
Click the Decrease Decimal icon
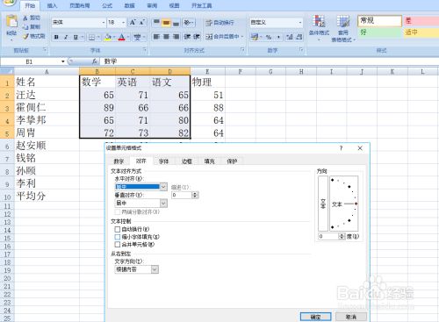pos(299,37)
